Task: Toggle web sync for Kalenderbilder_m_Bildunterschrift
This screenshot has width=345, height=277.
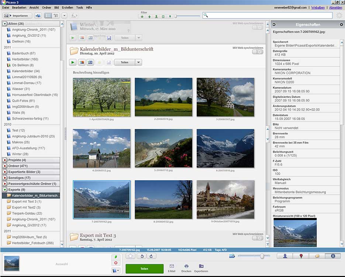Action: tap(258, 52)
